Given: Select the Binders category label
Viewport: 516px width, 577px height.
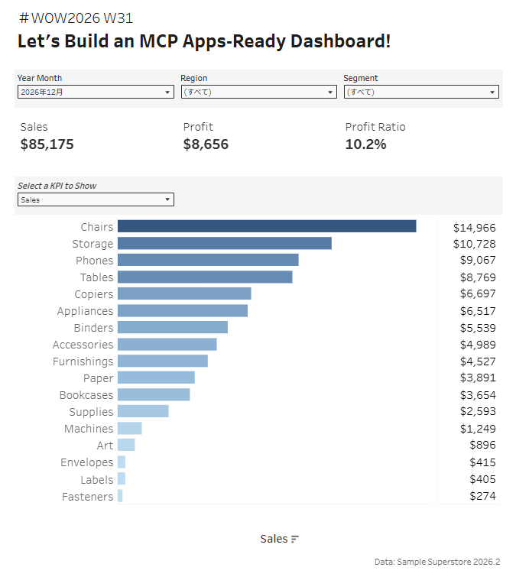Looking at the screenshot, I should pyautogui.click(x=93, y=328).
